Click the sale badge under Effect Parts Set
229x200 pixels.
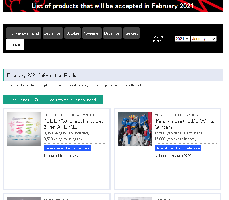[x=67, y=148]
